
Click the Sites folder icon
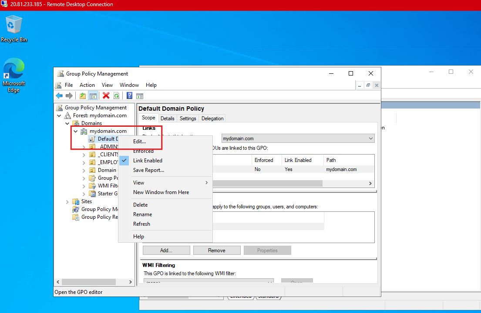click(x=75, y=201)
